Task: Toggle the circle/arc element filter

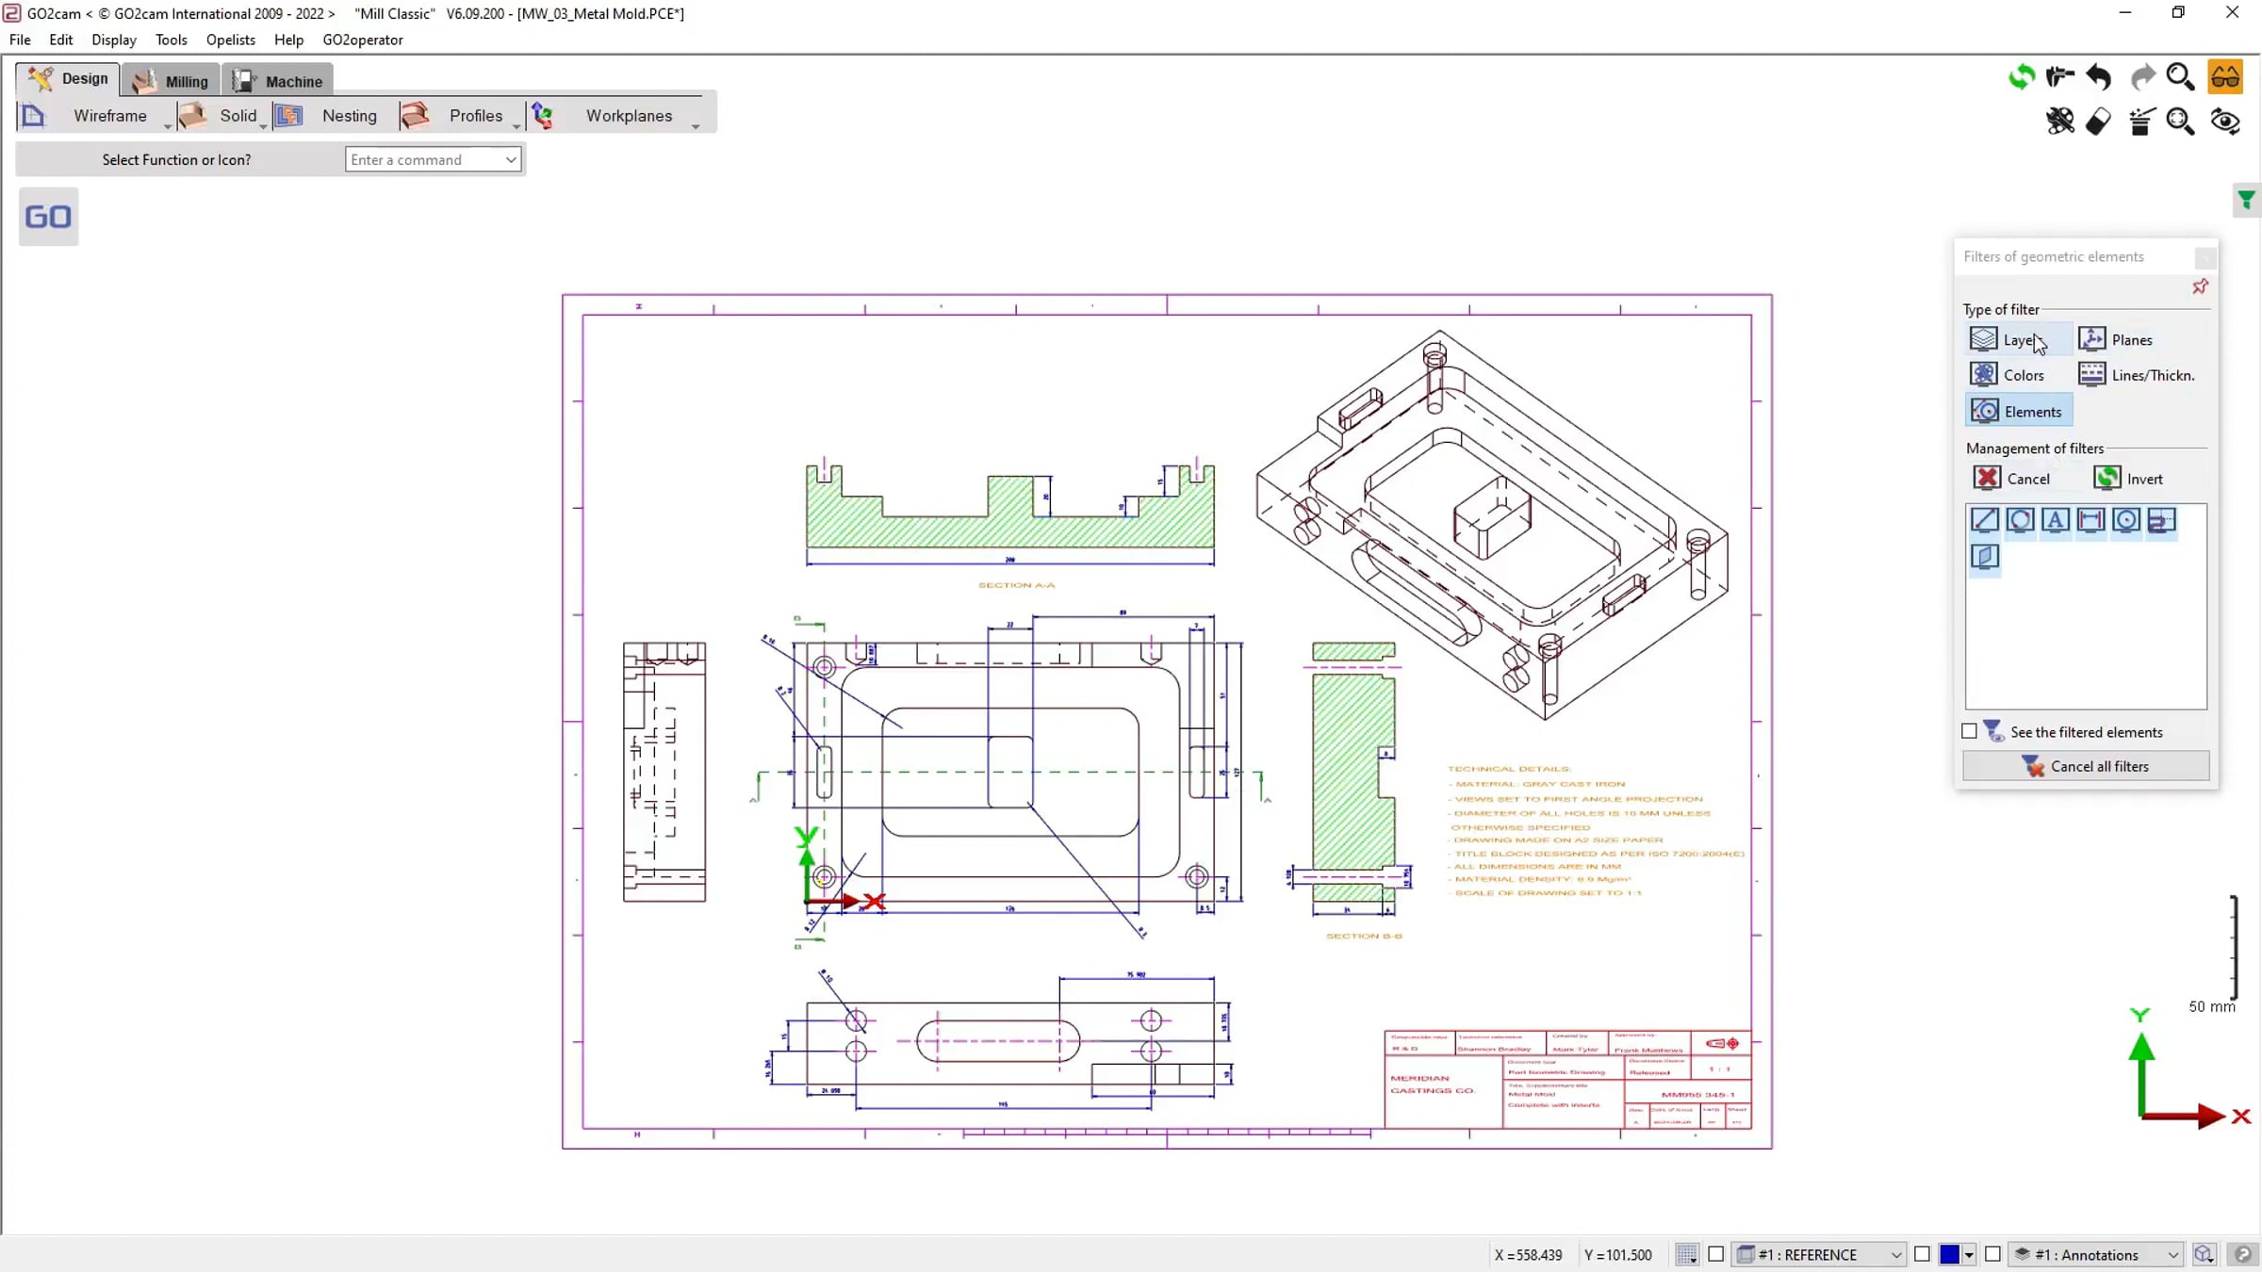Action: (2021, 520)
